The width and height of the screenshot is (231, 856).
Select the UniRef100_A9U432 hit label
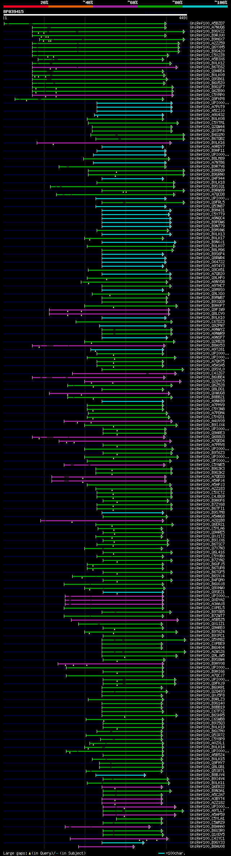[x=207, y=115]
